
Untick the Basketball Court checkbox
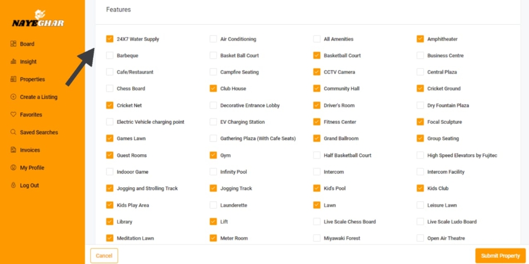(x=317, y=55)
